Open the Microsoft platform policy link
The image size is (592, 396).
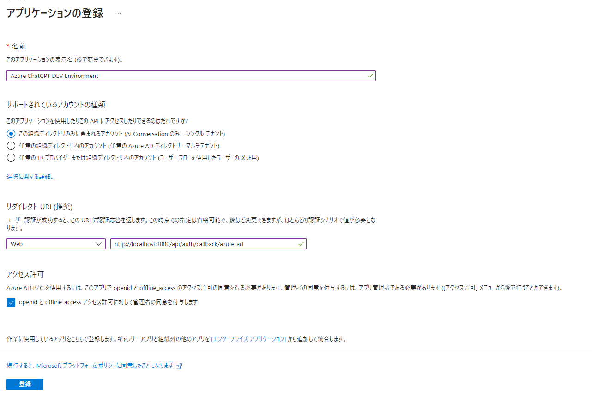coord(90,366)
